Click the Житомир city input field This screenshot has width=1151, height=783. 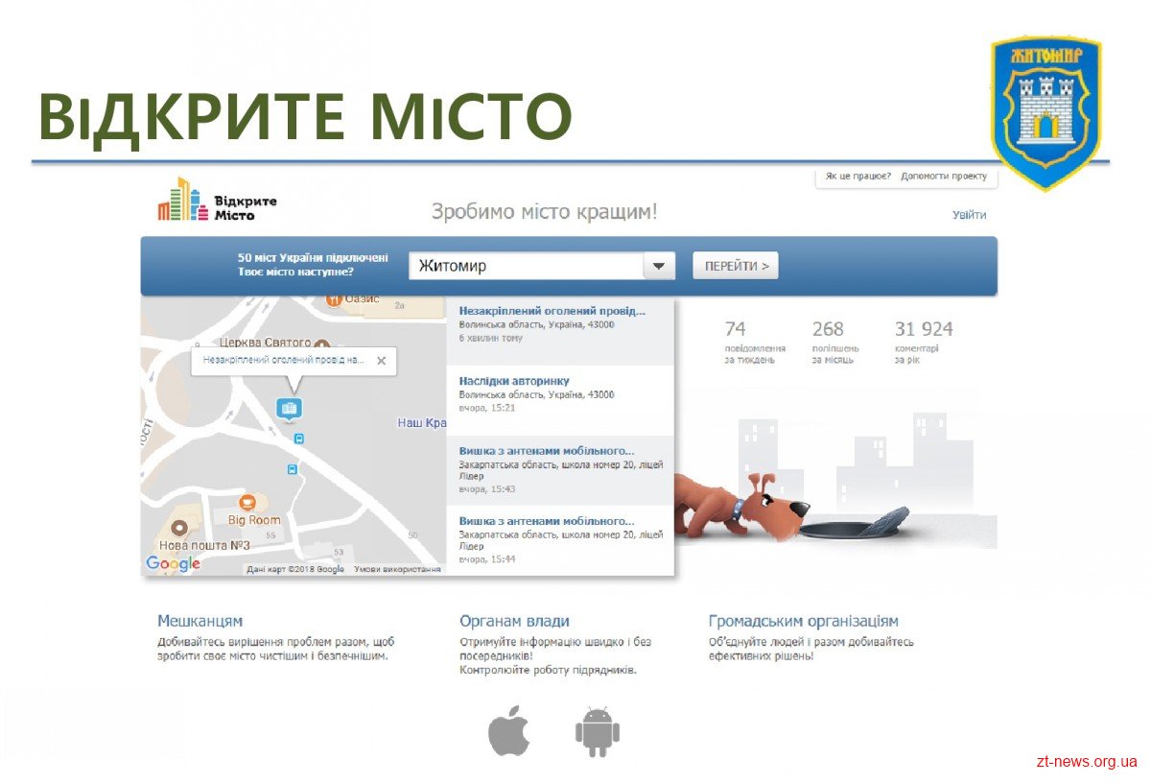click(526, 266)
